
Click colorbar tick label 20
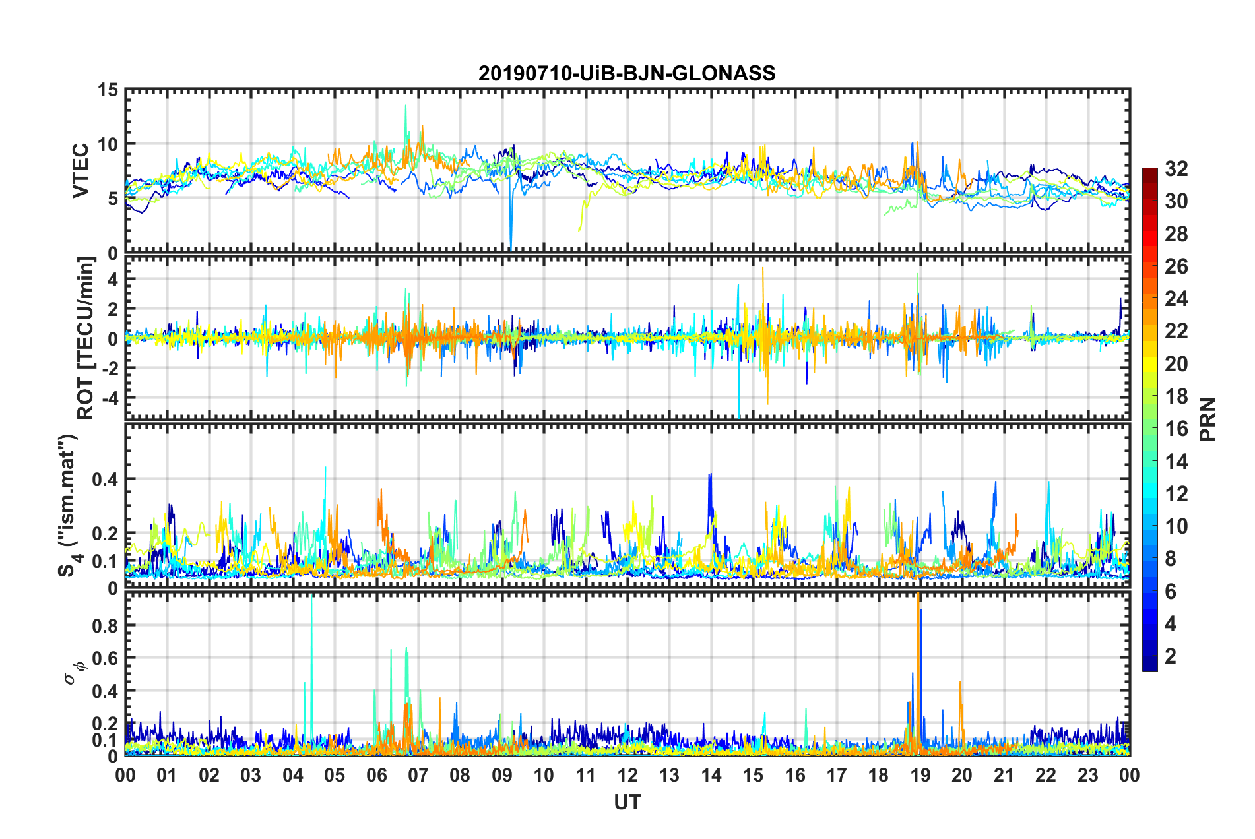coord(1176,364)
